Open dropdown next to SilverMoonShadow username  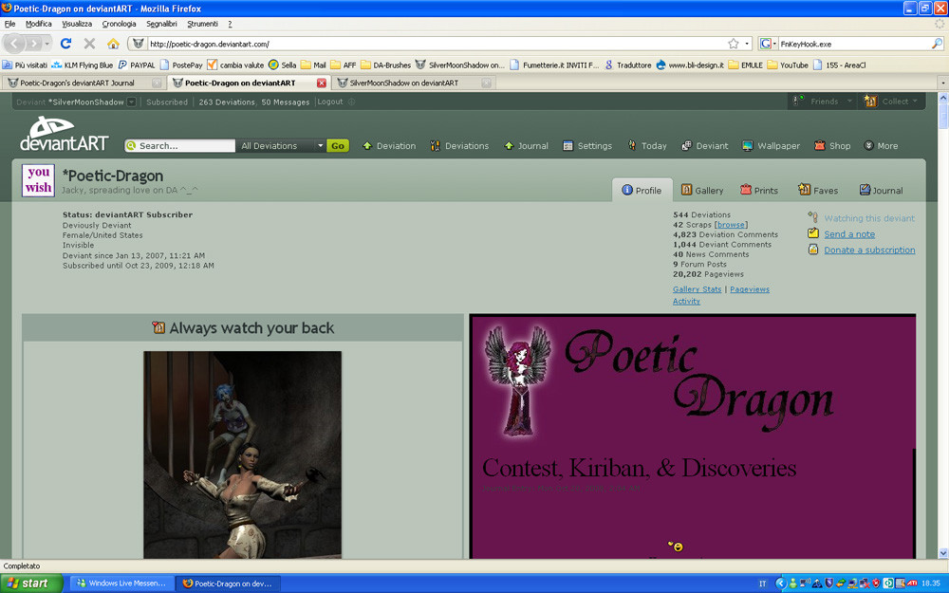(x=131, y=102)
